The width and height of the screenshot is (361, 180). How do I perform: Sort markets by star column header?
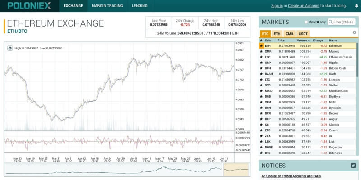click(x=261, y=40)
